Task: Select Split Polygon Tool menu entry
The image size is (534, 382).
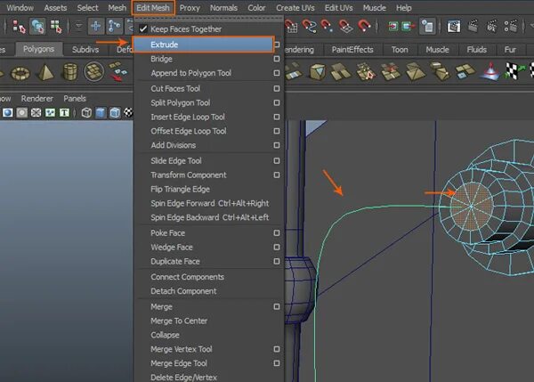Action: pos(180,103)
